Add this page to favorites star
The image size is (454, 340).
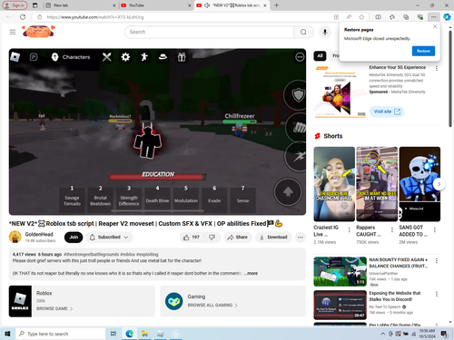(x=361, y=17)
